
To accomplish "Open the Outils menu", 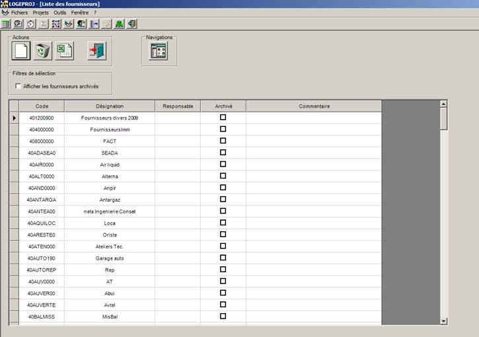I will [x=60, y=13].
